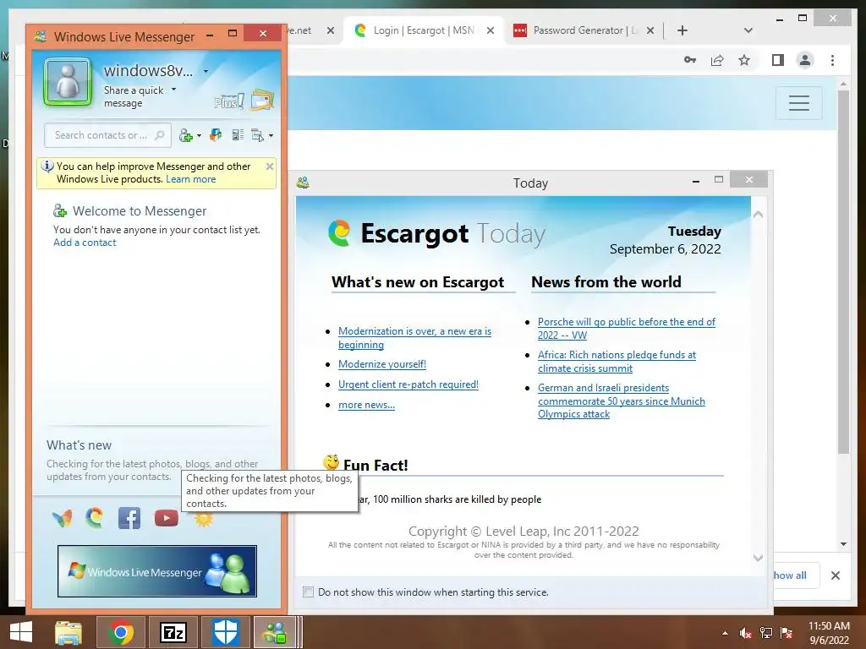
Task: Open Porsche will go public news link
Action: click(x=627, y=329)
